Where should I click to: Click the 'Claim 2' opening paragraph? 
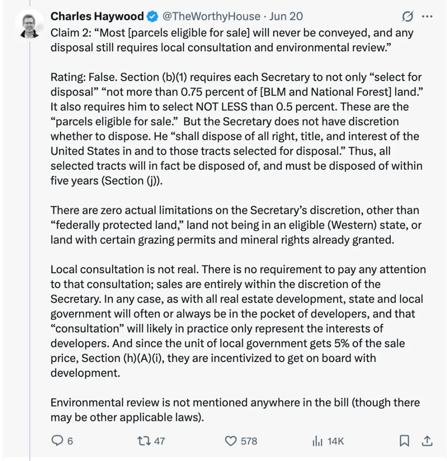pos(232,40)
